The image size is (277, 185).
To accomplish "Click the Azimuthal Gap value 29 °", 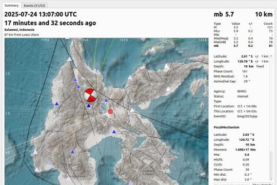I will [247, 81].
